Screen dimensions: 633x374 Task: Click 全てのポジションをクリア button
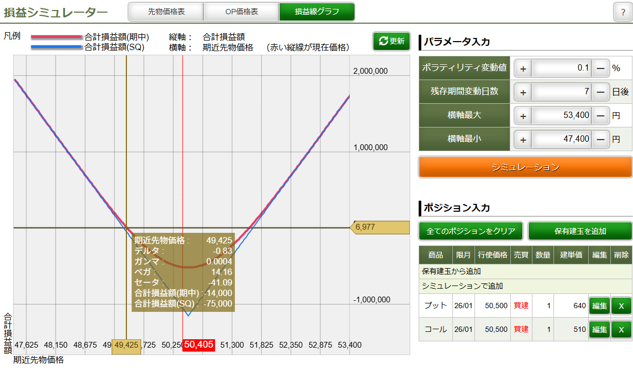click(471, 231)
